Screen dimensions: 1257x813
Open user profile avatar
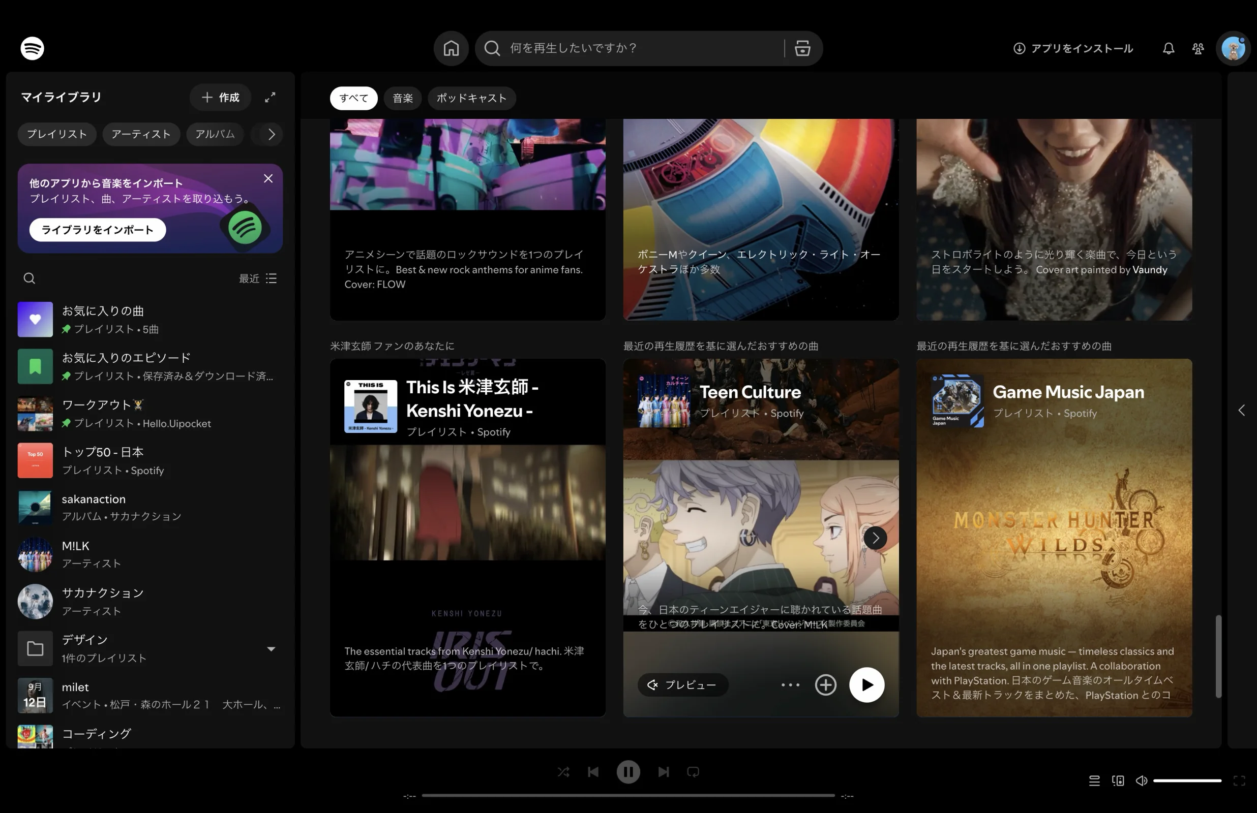(1233, 49)
